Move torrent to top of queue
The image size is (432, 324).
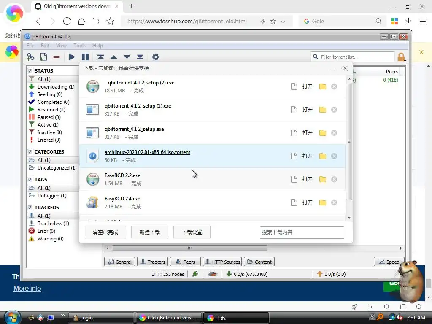(100, 57)
